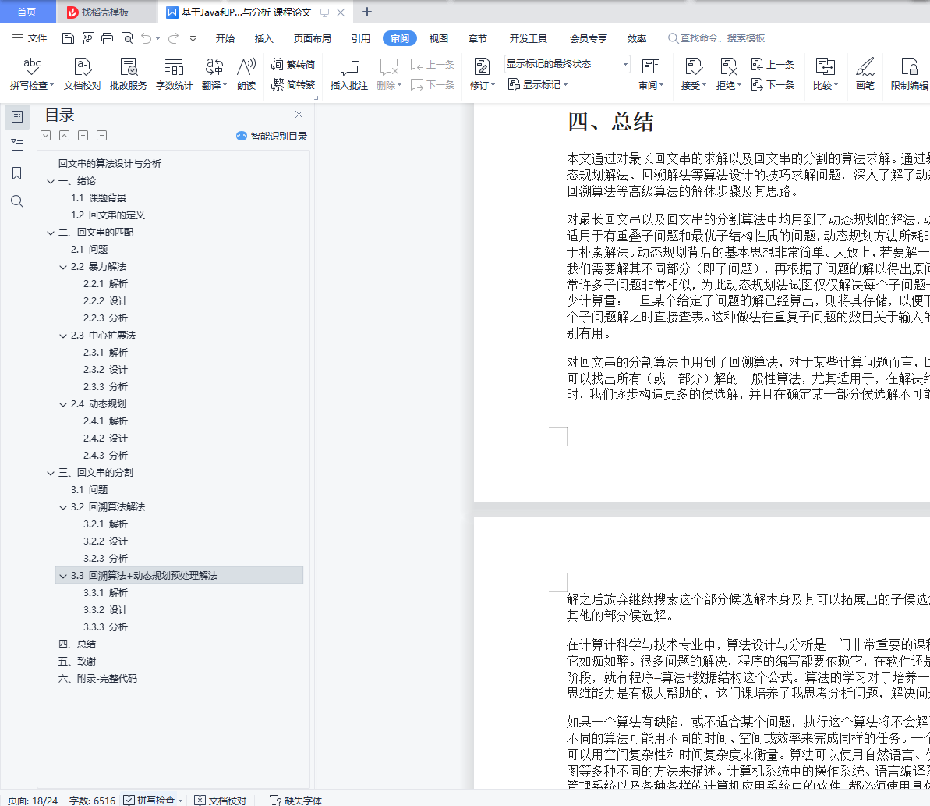Open 限制编辑 restrict editing
Screen dimensions: 930x806
point(909,73)
